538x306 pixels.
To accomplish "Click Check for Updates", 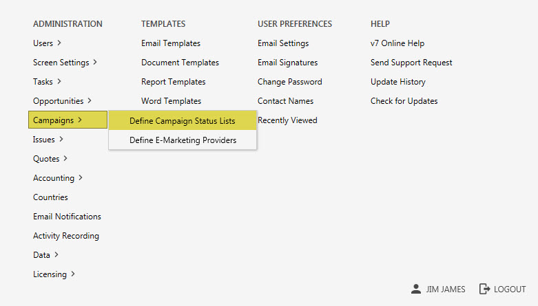I will pos(404,101).
